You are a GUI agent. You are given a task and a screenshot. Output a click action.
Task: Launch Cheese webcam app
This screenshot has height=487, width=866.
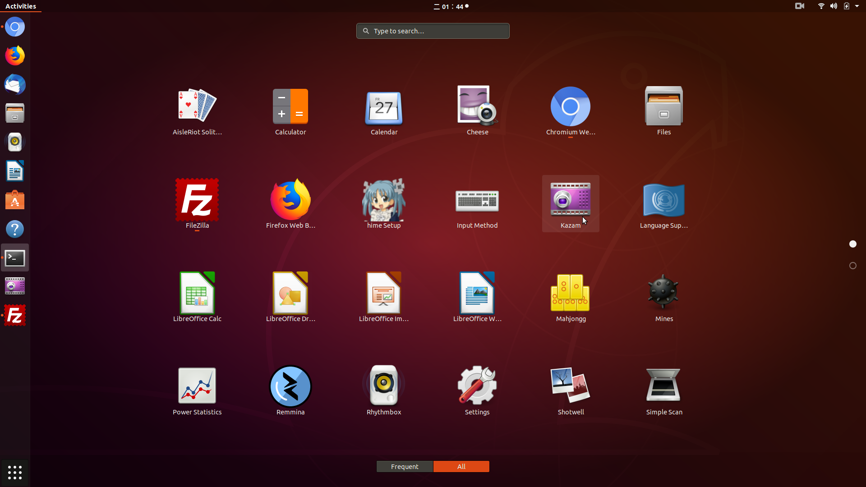pos(477,110)
